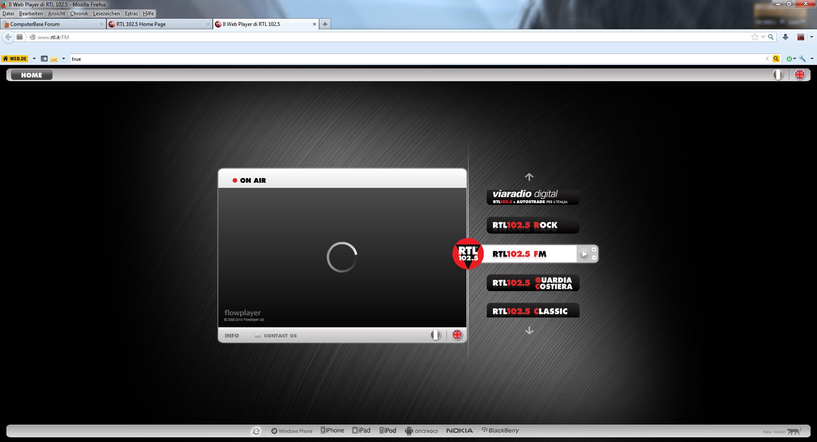817x442 pixels.
Task: Play the RTL 102.5 FM station
Action: coord(584,254)
